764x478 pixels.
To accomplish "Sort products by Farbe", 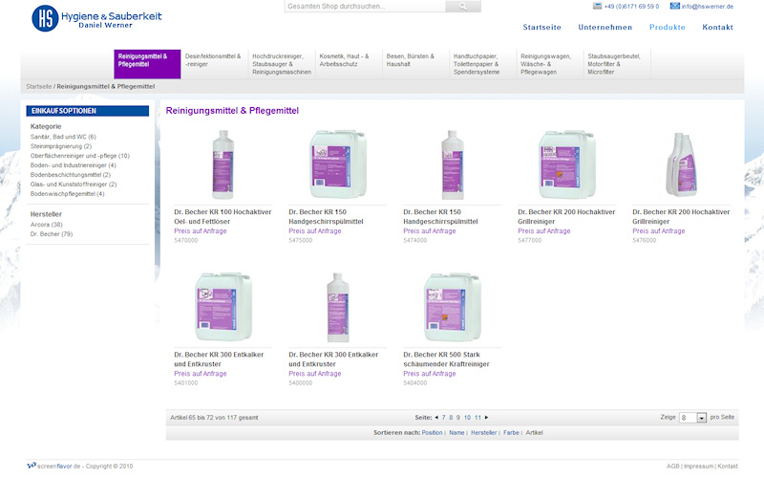I will point(511,433).
